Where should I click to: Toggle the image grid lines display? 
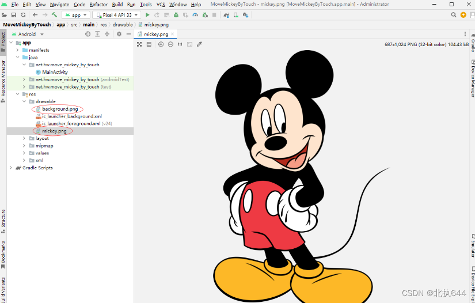149,44
